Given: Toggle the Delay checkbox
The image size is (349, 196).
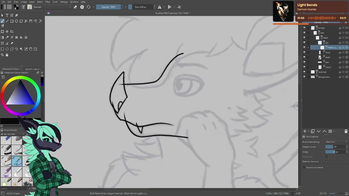Looking at the screenshot, I should [x=323, y=152].
